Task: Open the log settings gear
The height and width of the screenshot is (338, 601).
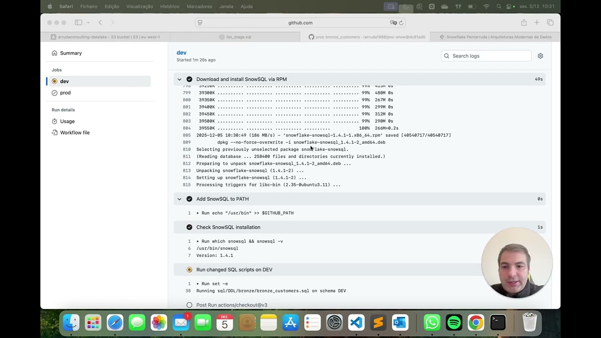Action: pyautogui.click(x=540, y=56)
